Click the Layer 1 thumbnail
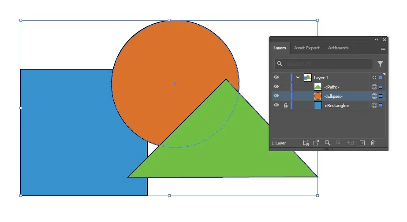The width and height of the screenshot is (407, 222). coord(308,78)
